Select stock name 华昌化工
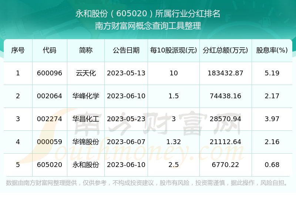The height and width of the screenshot is (201, 296). pyautogui.click(x=86, y=119)
